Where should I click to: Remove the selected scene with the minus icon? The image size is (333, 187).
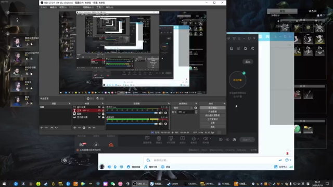coord(46,128)
